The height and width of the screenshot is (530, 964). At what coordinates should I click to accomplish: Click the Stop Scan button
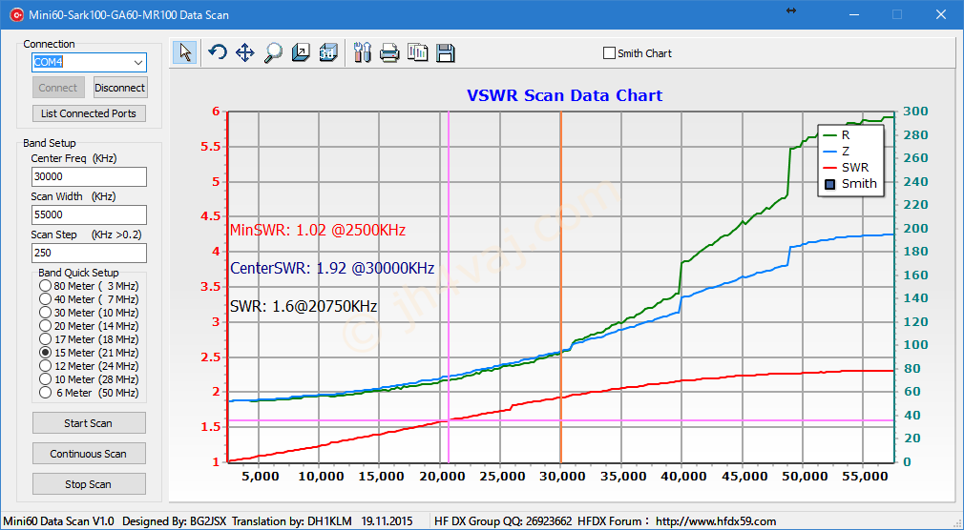(x=89, y=484)
